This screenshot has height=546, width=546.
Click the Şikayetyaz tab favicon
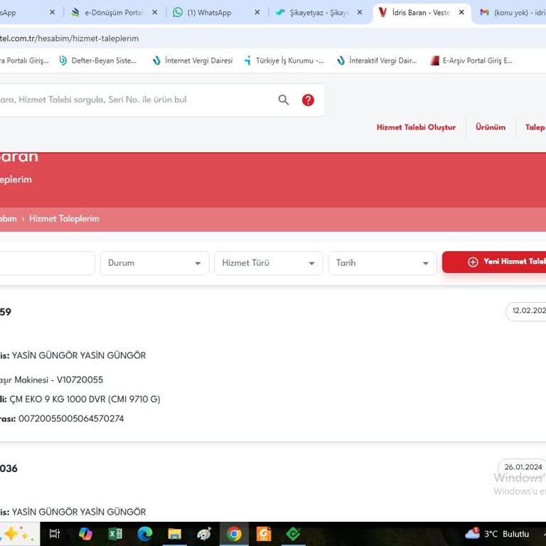click(280, 13)
